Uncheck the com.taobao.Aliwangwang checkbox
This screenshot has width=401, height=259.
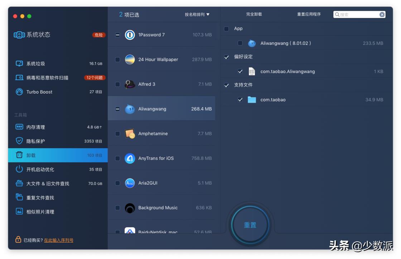(x=240, y=71)
